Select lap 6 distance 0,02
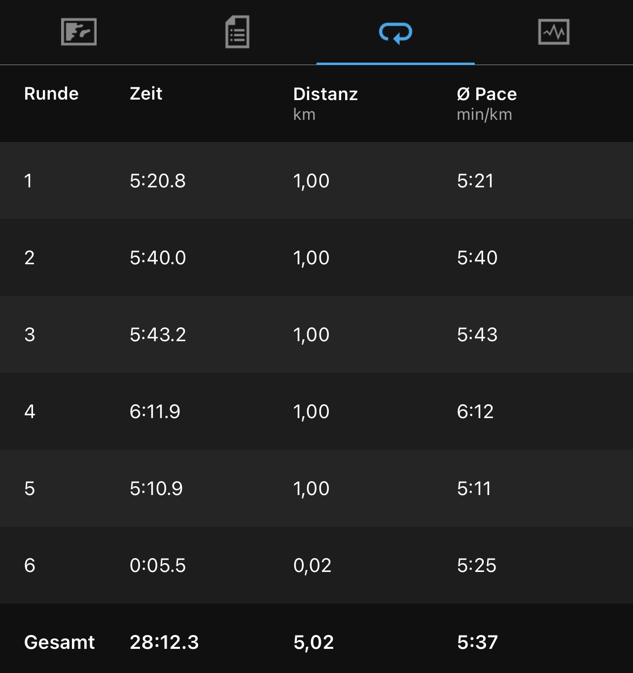 tap(312, 566)
